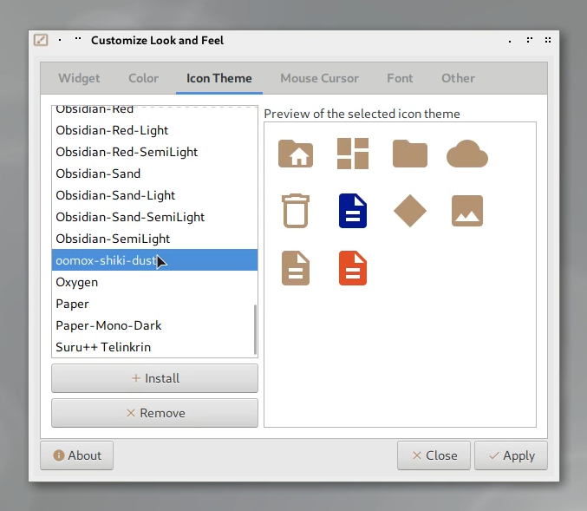This screenshot has height=511, width=587.
Task: Select the Icon Theme tab
Action: point(219,78)
